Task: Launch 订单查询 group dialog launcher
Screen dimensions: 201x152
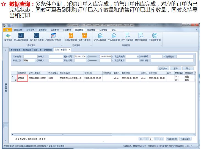Action: click(x=91, y=46)
